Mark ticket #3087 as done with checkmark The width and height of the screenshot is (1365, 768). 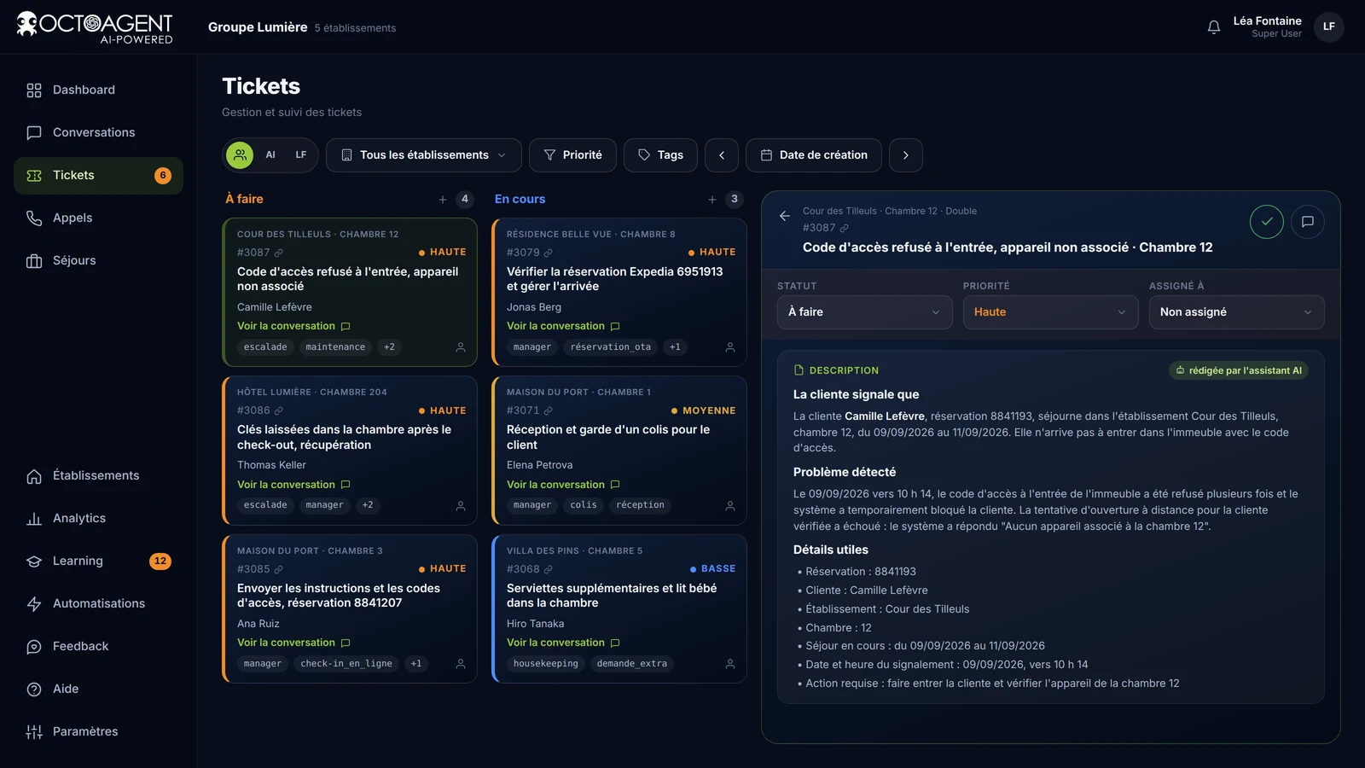pos(1267,222)
